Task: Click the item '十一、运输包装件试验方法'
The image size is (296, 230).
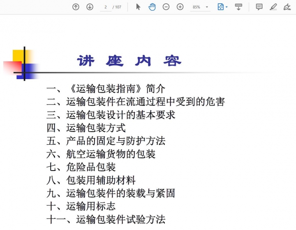Action: click(106, 219)
